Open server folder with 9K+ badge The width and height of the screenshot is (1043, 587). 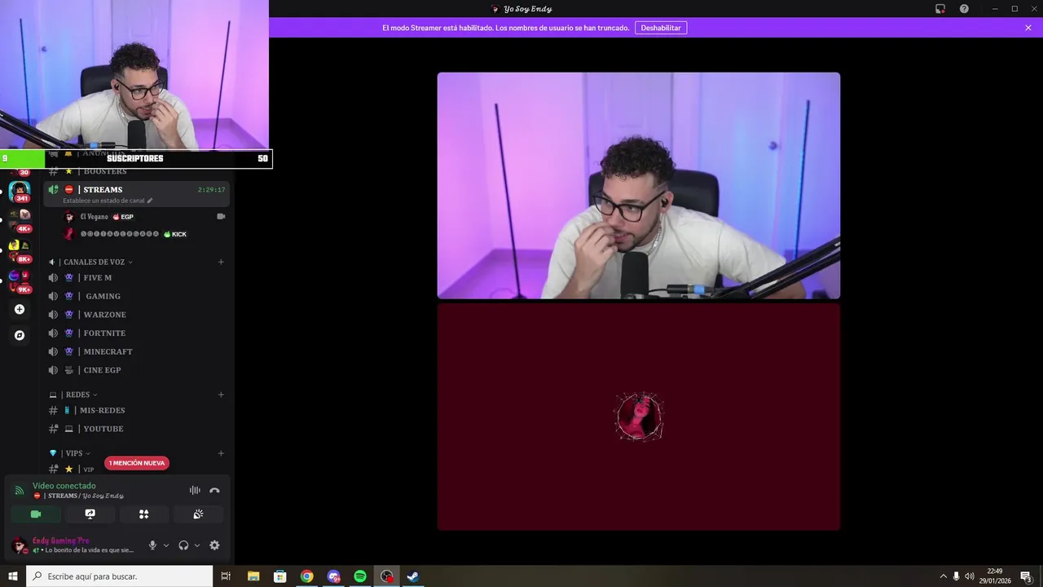[x=20, y=281]
